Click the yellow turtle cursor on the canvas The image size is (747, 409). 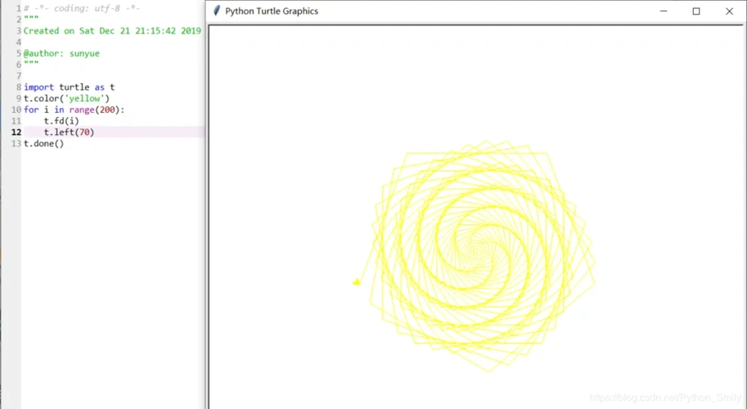tap(357, 282)
